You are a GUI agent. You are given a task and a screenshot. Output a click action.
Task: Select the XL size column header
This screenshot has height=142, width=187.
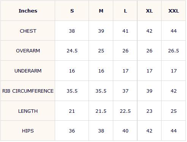click(149, 11)
